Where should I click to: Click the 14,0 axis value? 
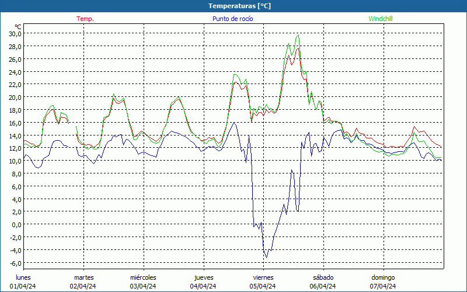[x=15, y=136]
